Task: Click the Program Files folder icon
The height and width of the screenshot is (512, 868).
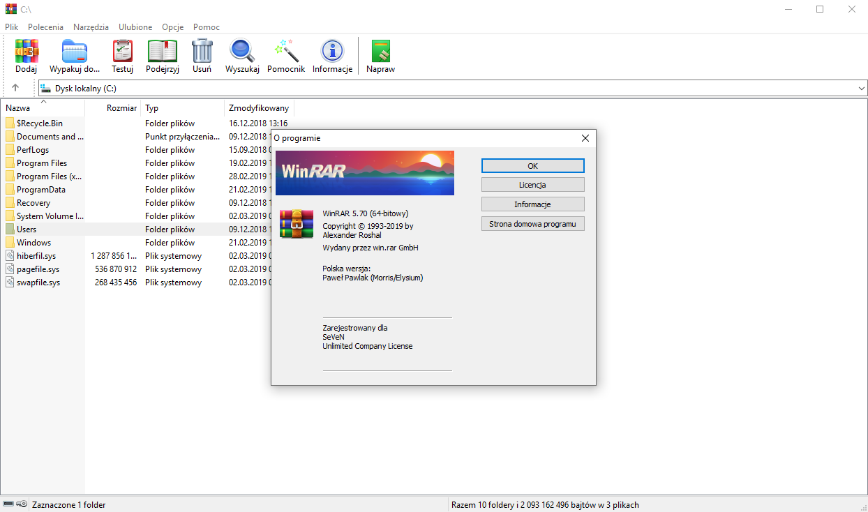Action: click(10, 163)
